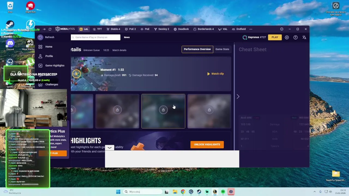The image size is (349, 196).
Task: Click the UNLOCK HIGHLIGHTS button
Action: tap(207, 145)
